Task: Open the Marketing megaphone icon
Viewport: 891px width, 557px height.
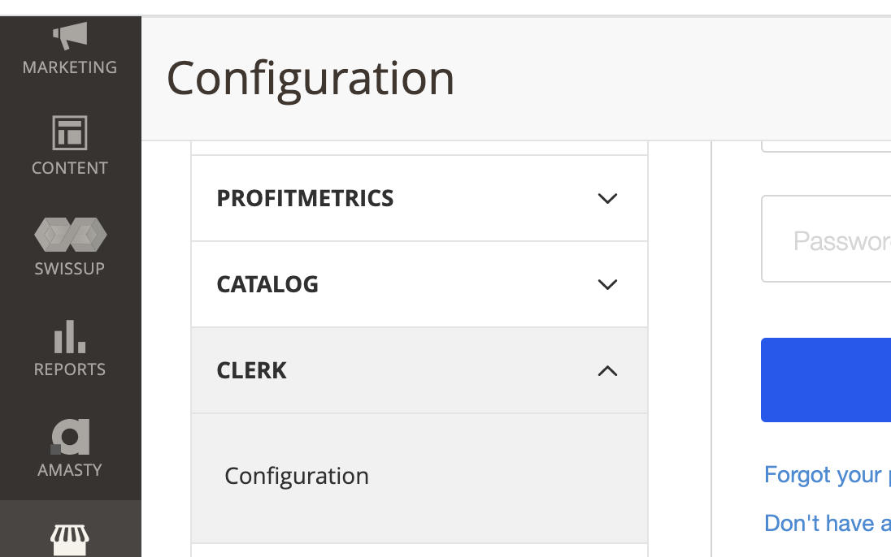Action: point(70,35)
